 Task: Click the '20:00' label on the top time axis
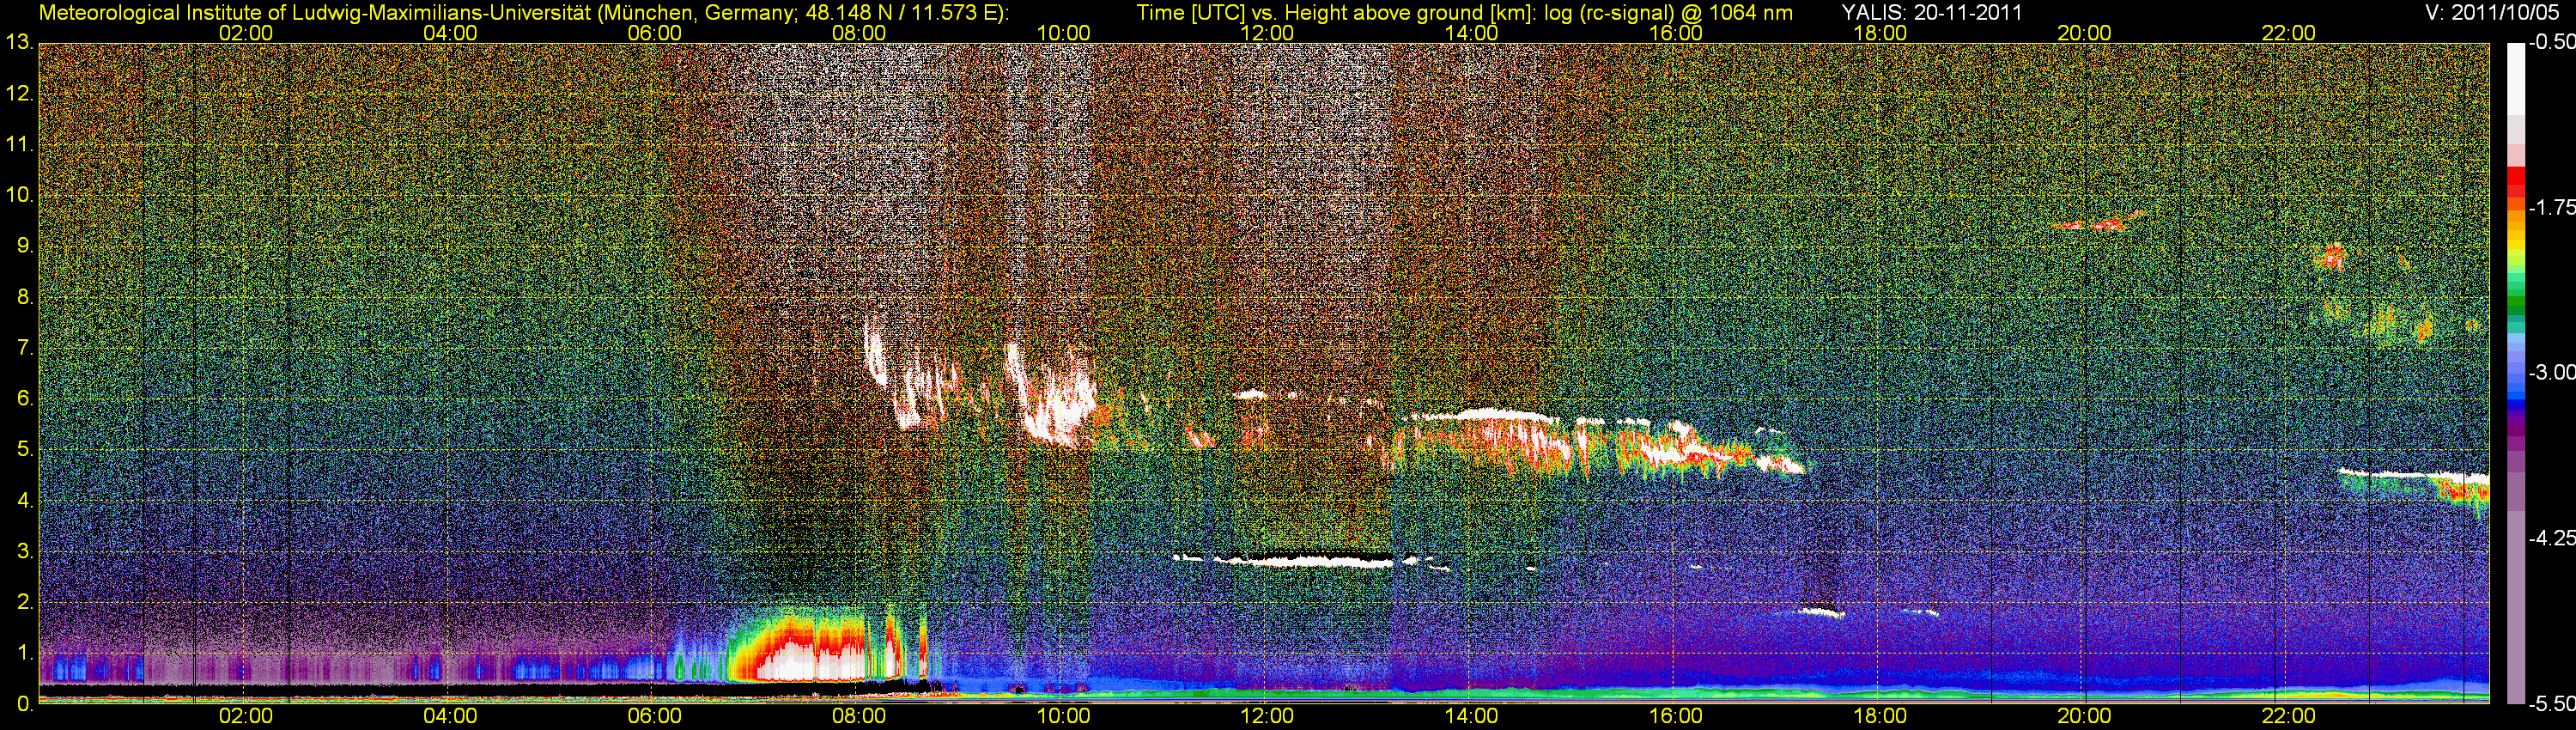[x=2084, y=33]
